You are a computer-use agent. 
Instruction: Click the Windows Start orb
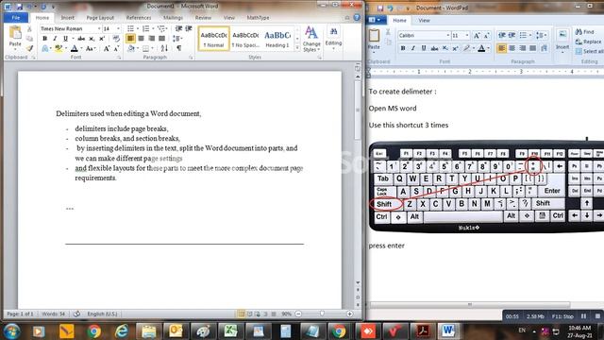pyautogui.click(x=11, y=331)
